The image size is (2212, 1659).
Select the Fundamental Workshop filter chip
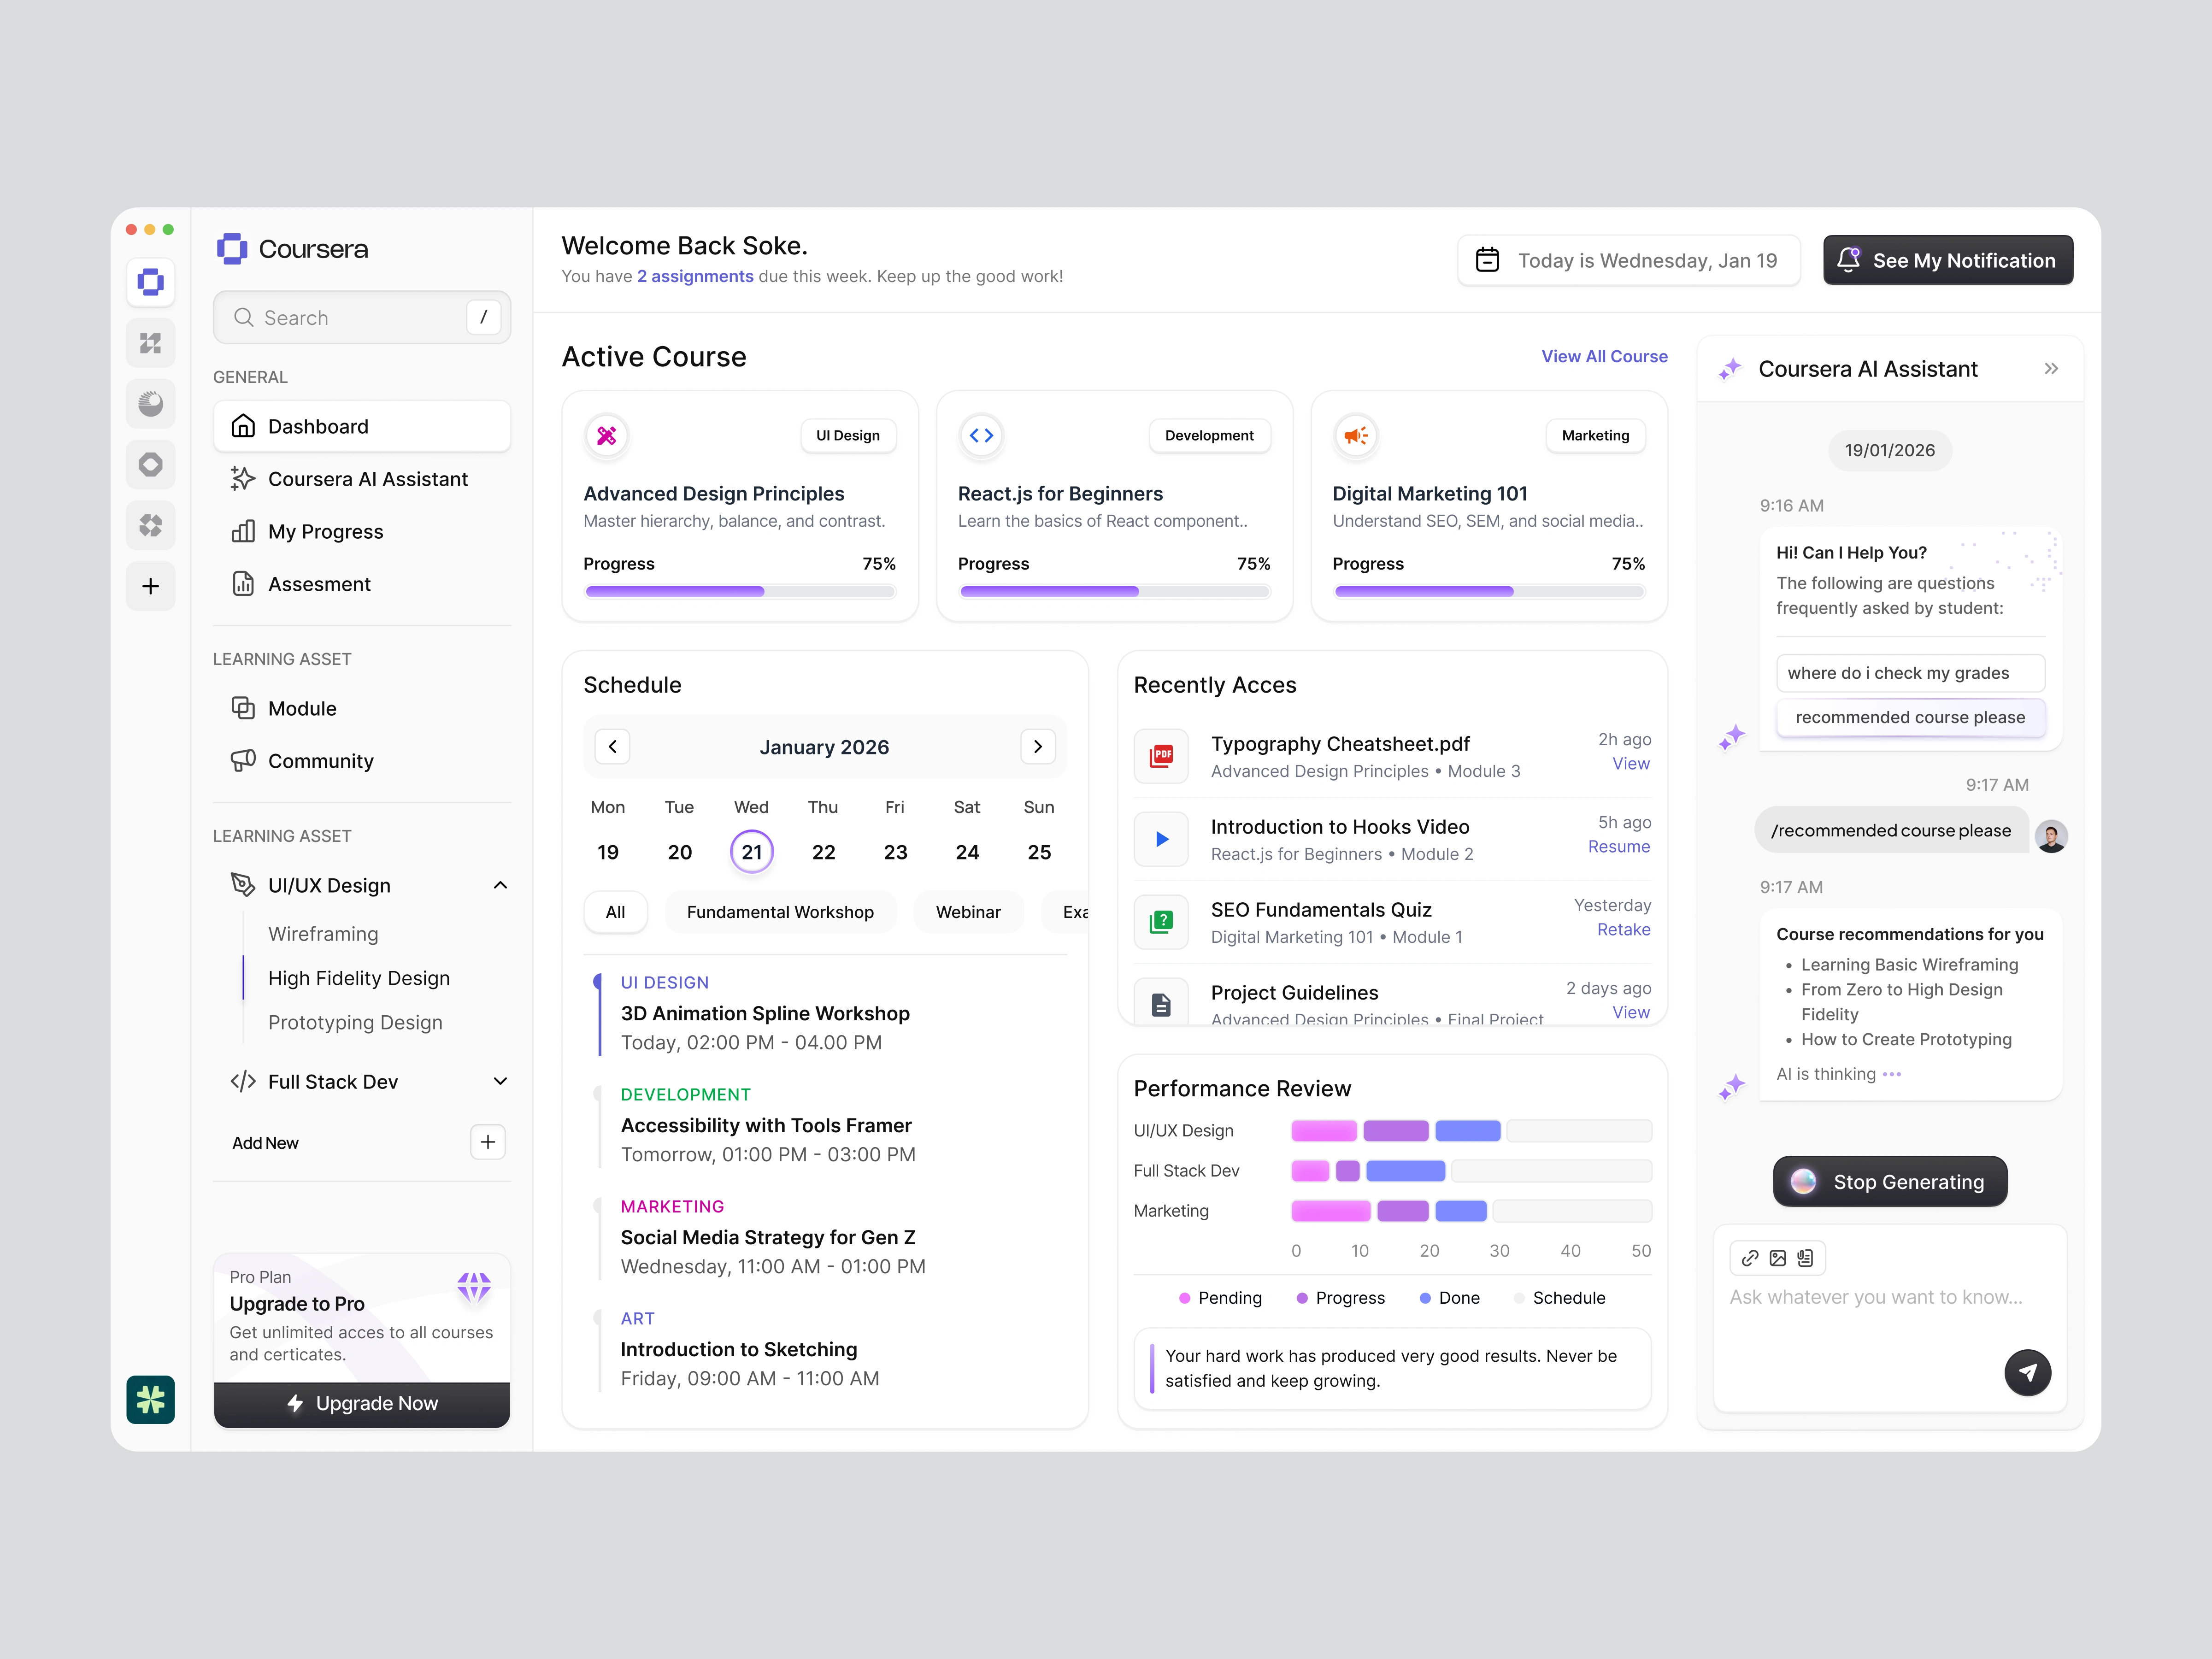[780, 912]
